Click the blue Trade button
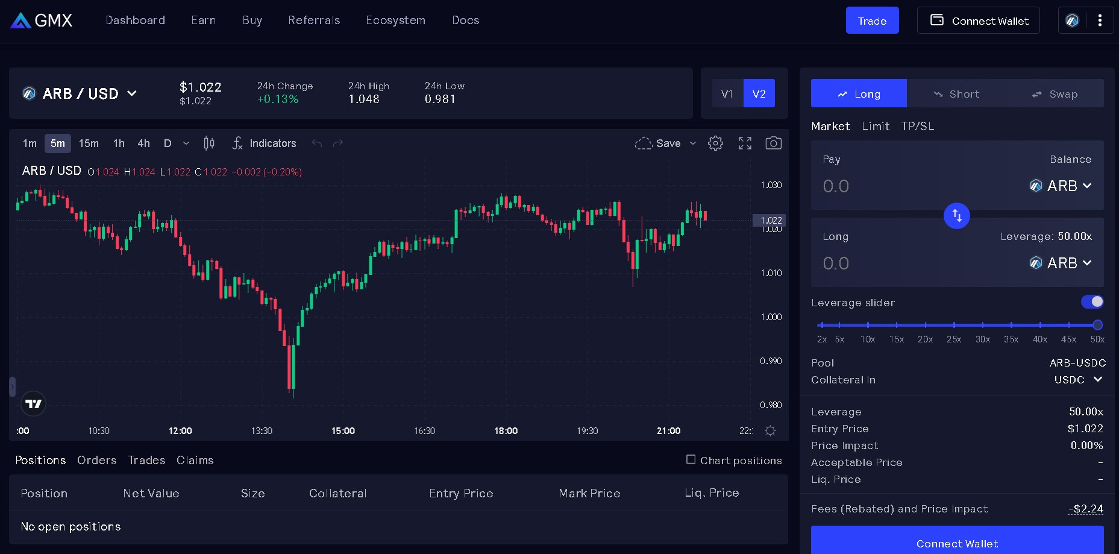Image resolution: width=1119 pixels, height=554 pixels. [x=872, y=20]
